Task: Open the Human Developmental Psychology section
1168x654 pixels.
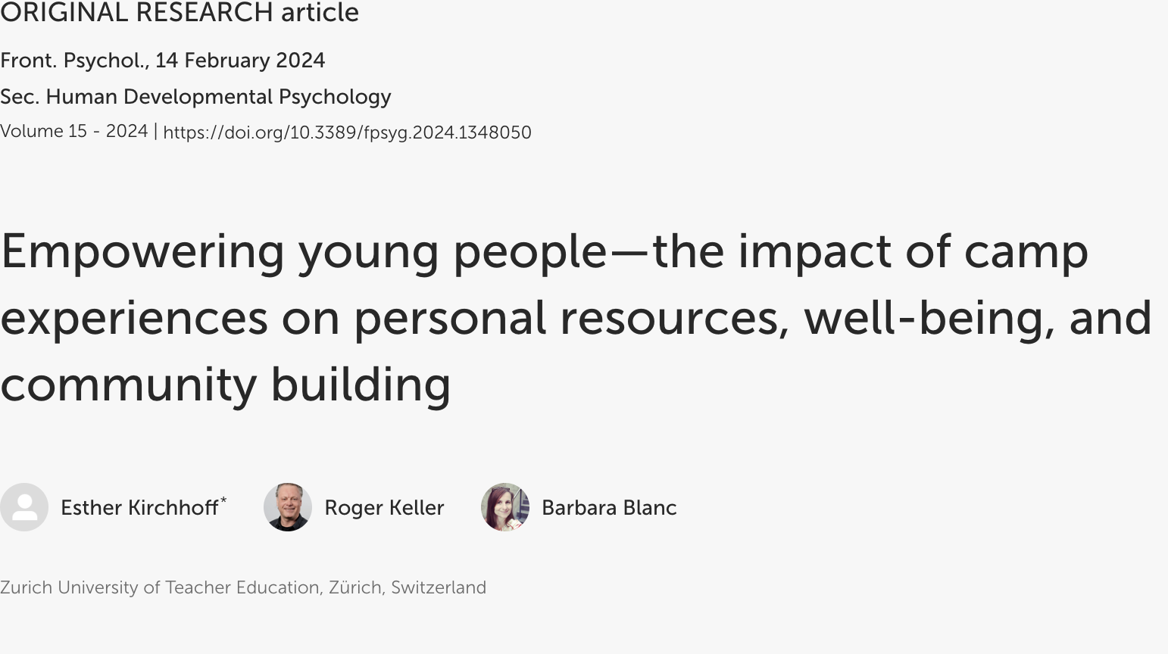Action: click(x=218, y=97)
